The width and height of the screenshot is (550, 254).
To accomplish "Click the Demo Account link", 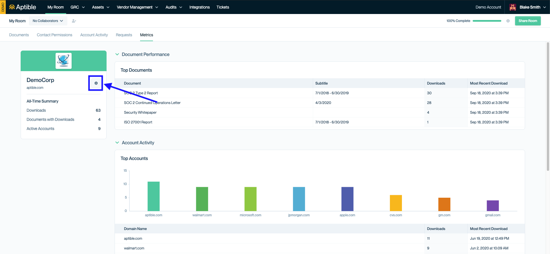I will point(488,7).
